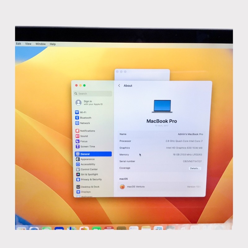Click the Version 13.1 text
Screen dimensions: 248x248
click(194, 187)
